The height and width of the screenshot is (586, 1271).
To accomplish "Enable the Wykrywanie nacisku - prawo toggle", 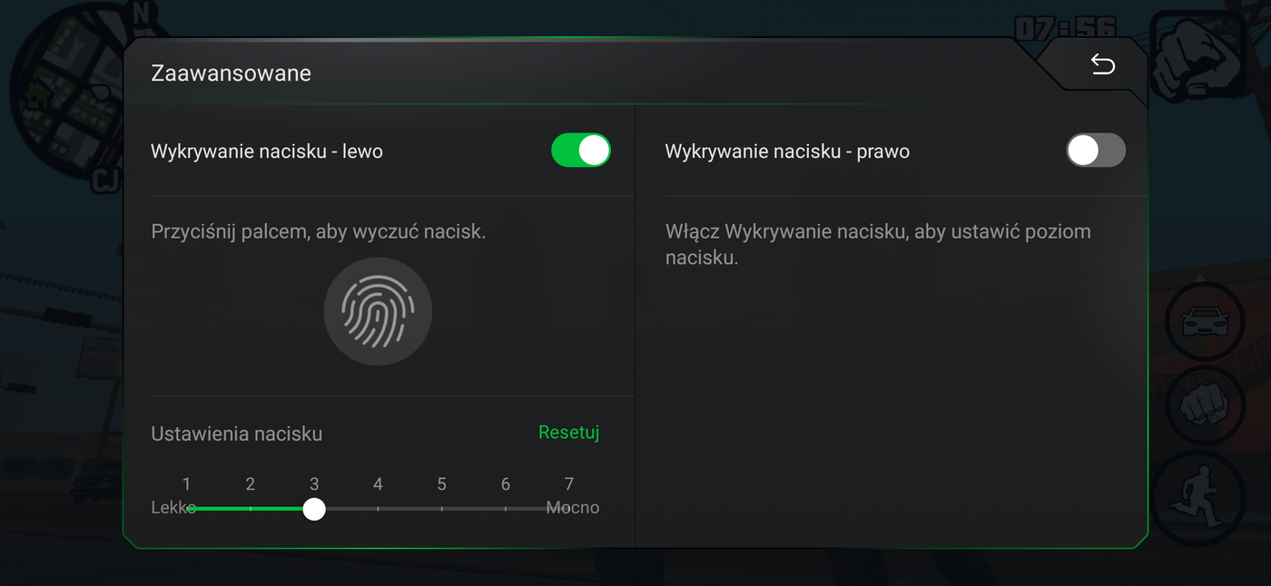I will click(1095, 151).
